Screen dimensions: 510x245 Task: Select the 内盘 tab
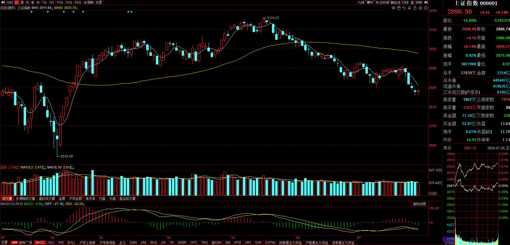pyautogui.click(x=102, y=199)
